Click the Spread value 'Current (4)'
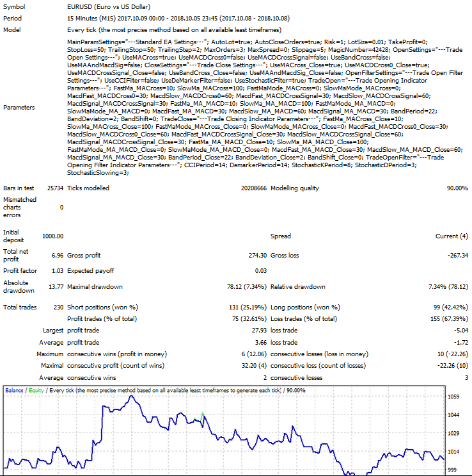472x476 pixels. 452,236
